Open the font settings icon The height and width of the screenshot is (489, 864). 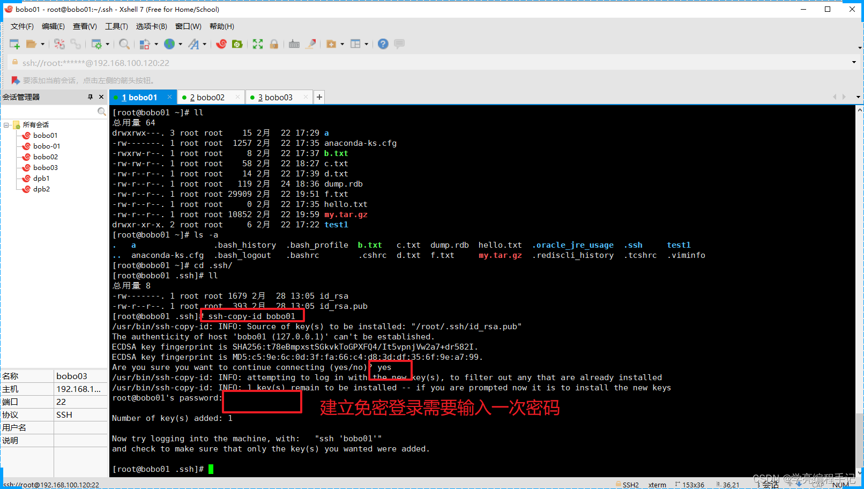(x=193, y=44)
